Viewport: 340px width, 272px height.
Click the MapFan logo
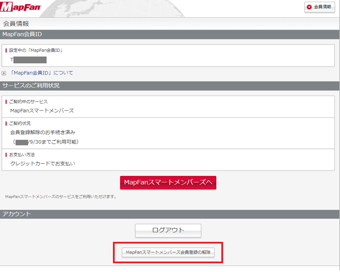coord(21,7)
